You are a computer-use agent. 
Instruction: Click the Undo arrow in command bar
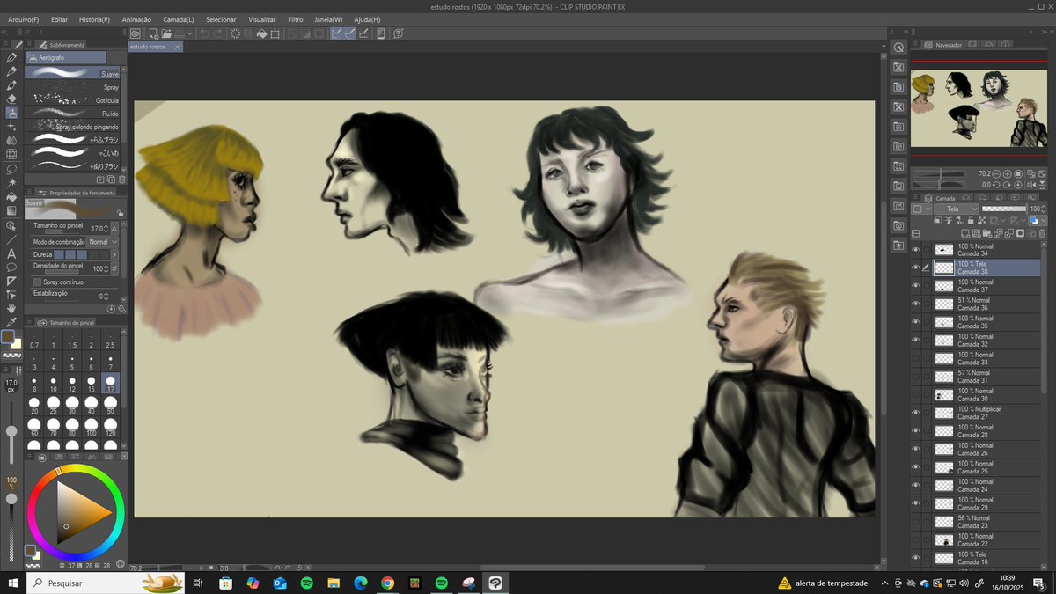click(203, 33)
